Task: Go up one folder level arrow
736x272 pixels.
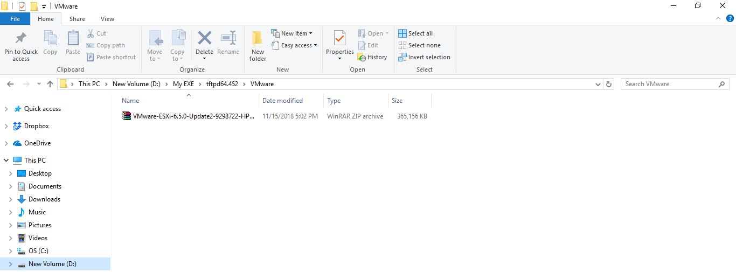Action: 50,84
